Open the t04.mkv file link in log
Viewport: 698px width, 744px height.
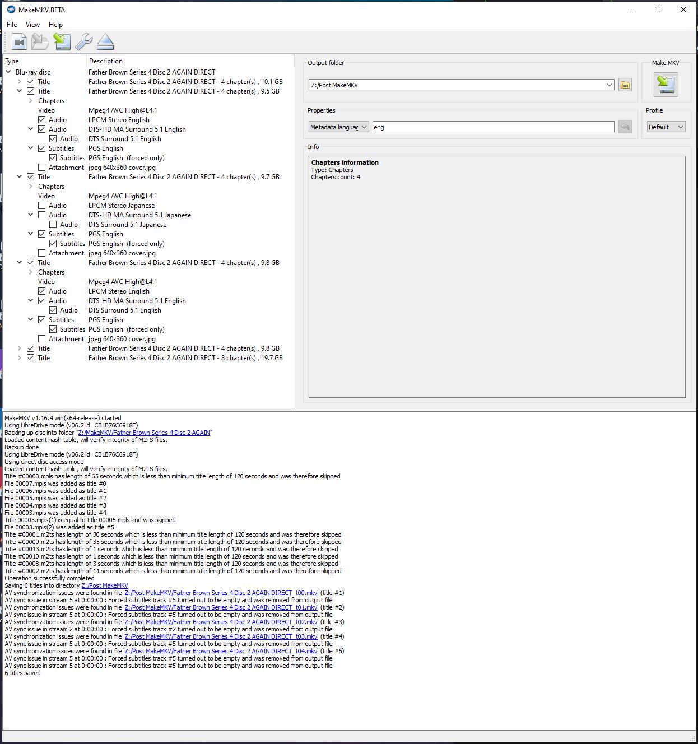tap(221, 651)
